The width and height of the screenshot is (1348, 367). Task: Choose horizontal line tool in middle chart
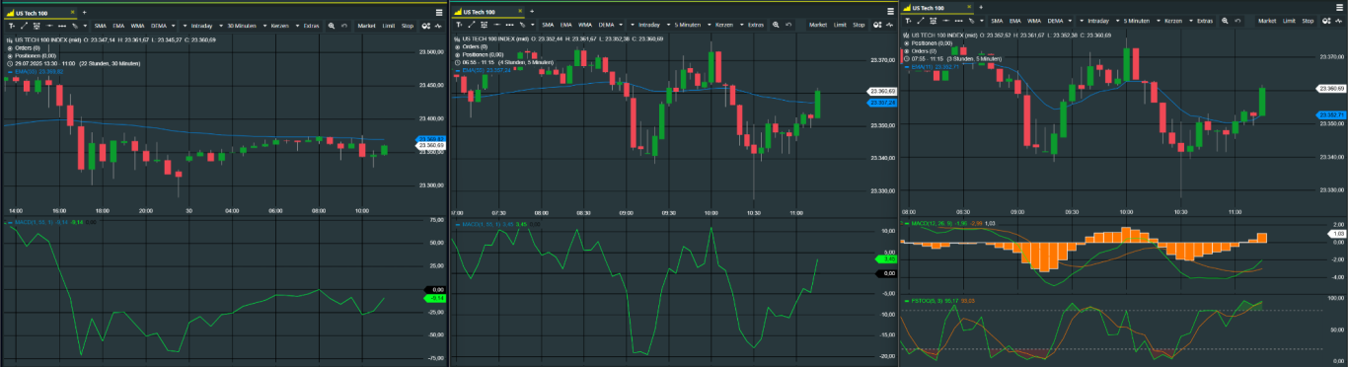pyautogui.click(x=496, y=25)
